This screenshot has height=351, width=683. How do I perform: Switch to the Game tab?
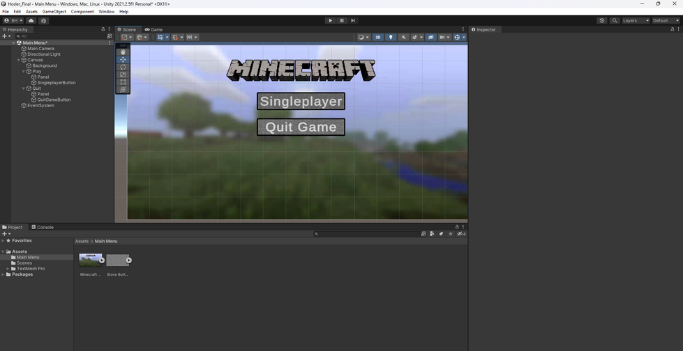(x=153, y=29)
